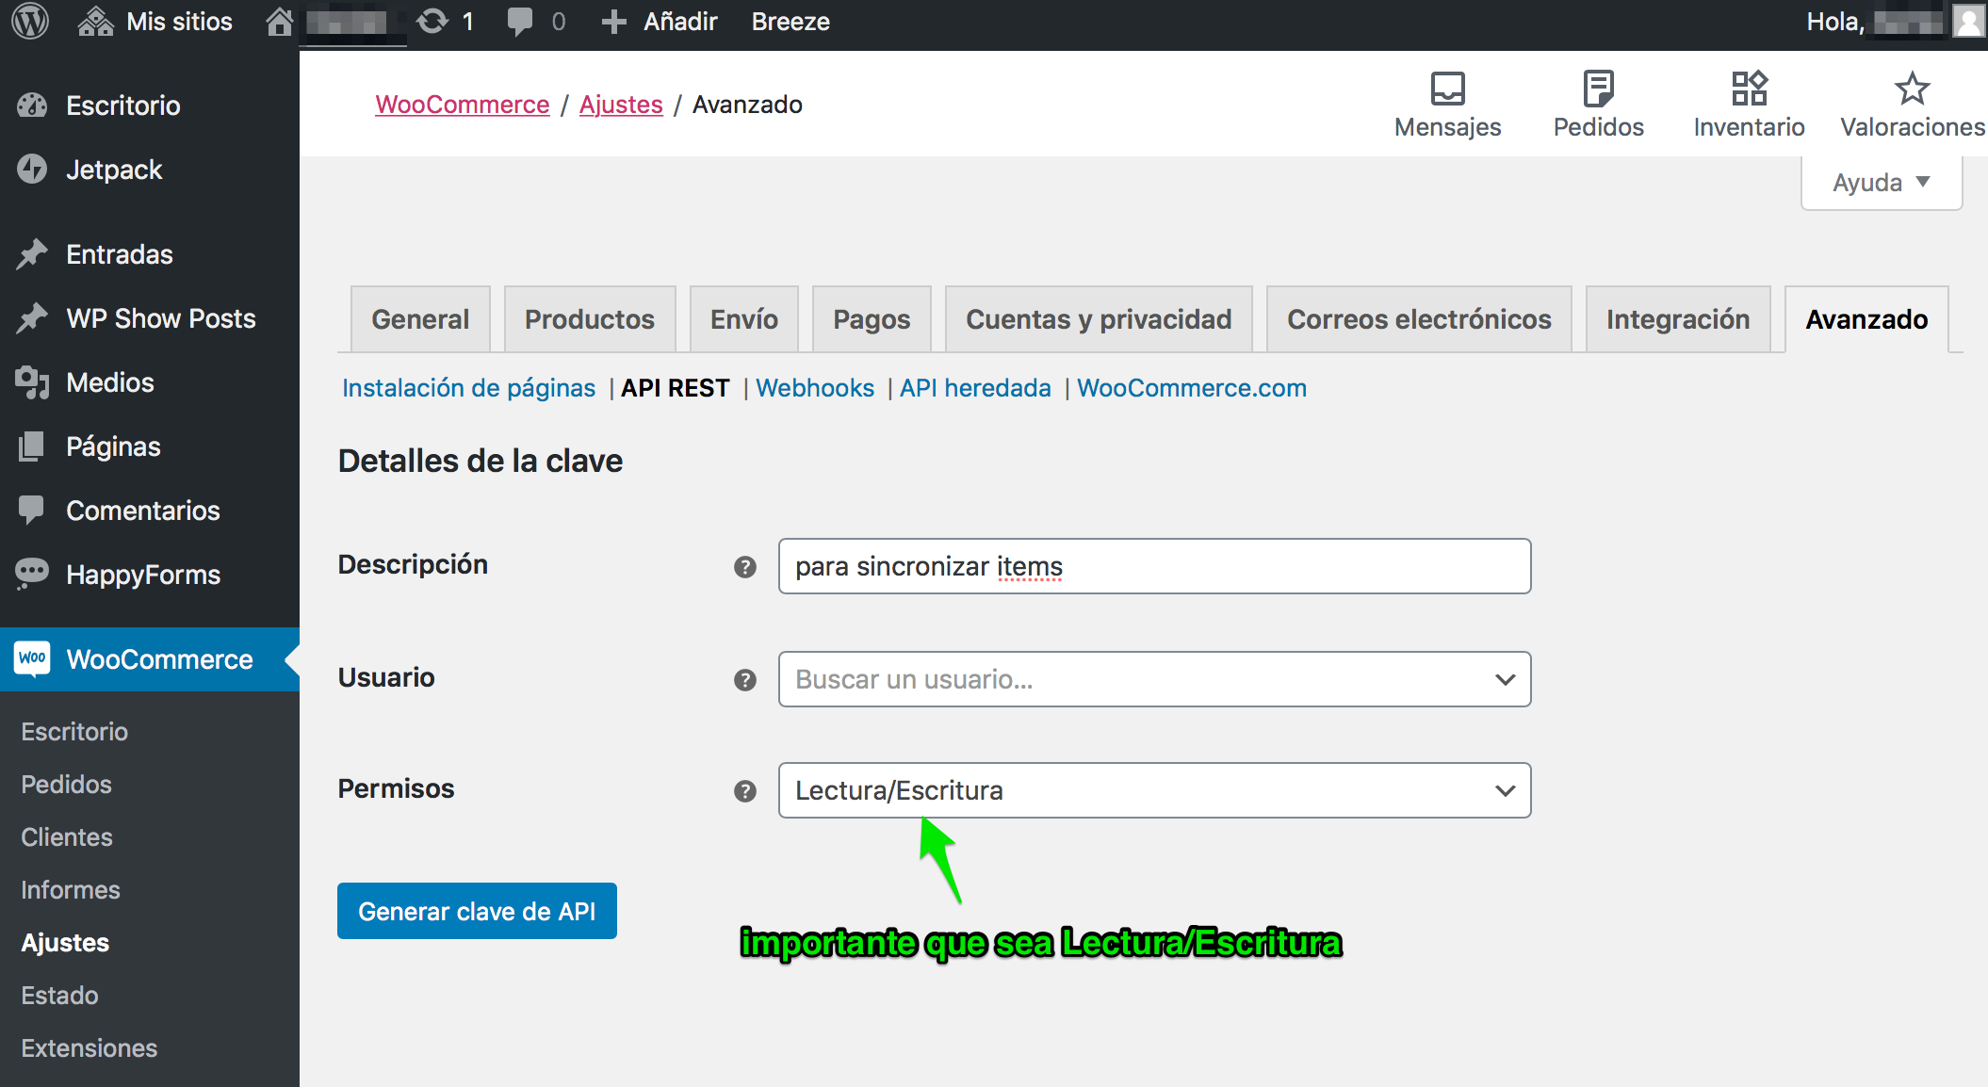This screenshot has height=1087, width=1988.
Task: Click help icon next to Usuario
Action: pyautogui.click(x=745, y=680)
